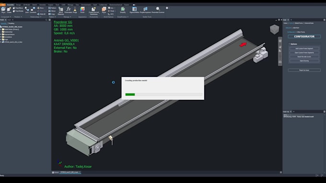326x183 pixels.
Task: Click Add Custom Frame Segment button
Action: pos(304,48)
